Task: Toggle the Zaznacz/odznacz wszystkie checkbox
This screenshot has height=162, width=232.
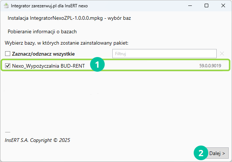Action: point(8,54)
